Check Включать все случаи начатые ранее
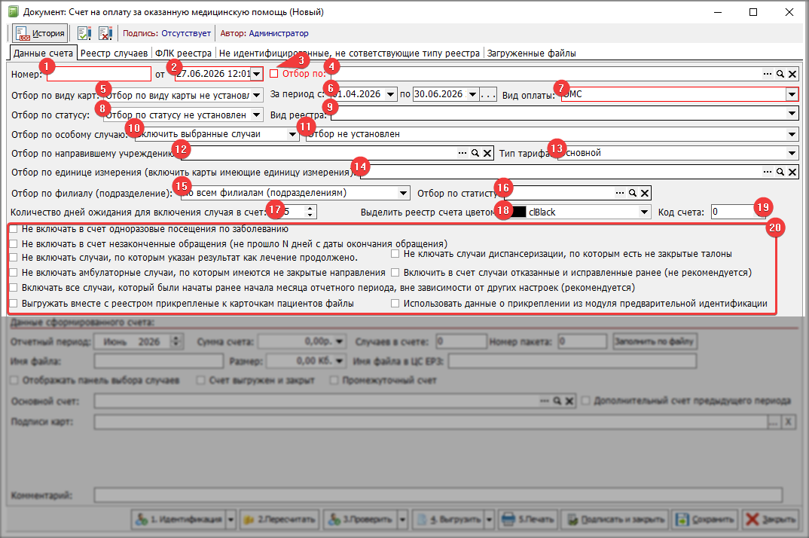The width and height of the screenshot is (809, 538). pyautogui.click(x=14, y=287)
